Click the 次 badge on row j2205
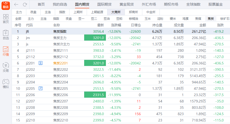 tap(40, 88)
